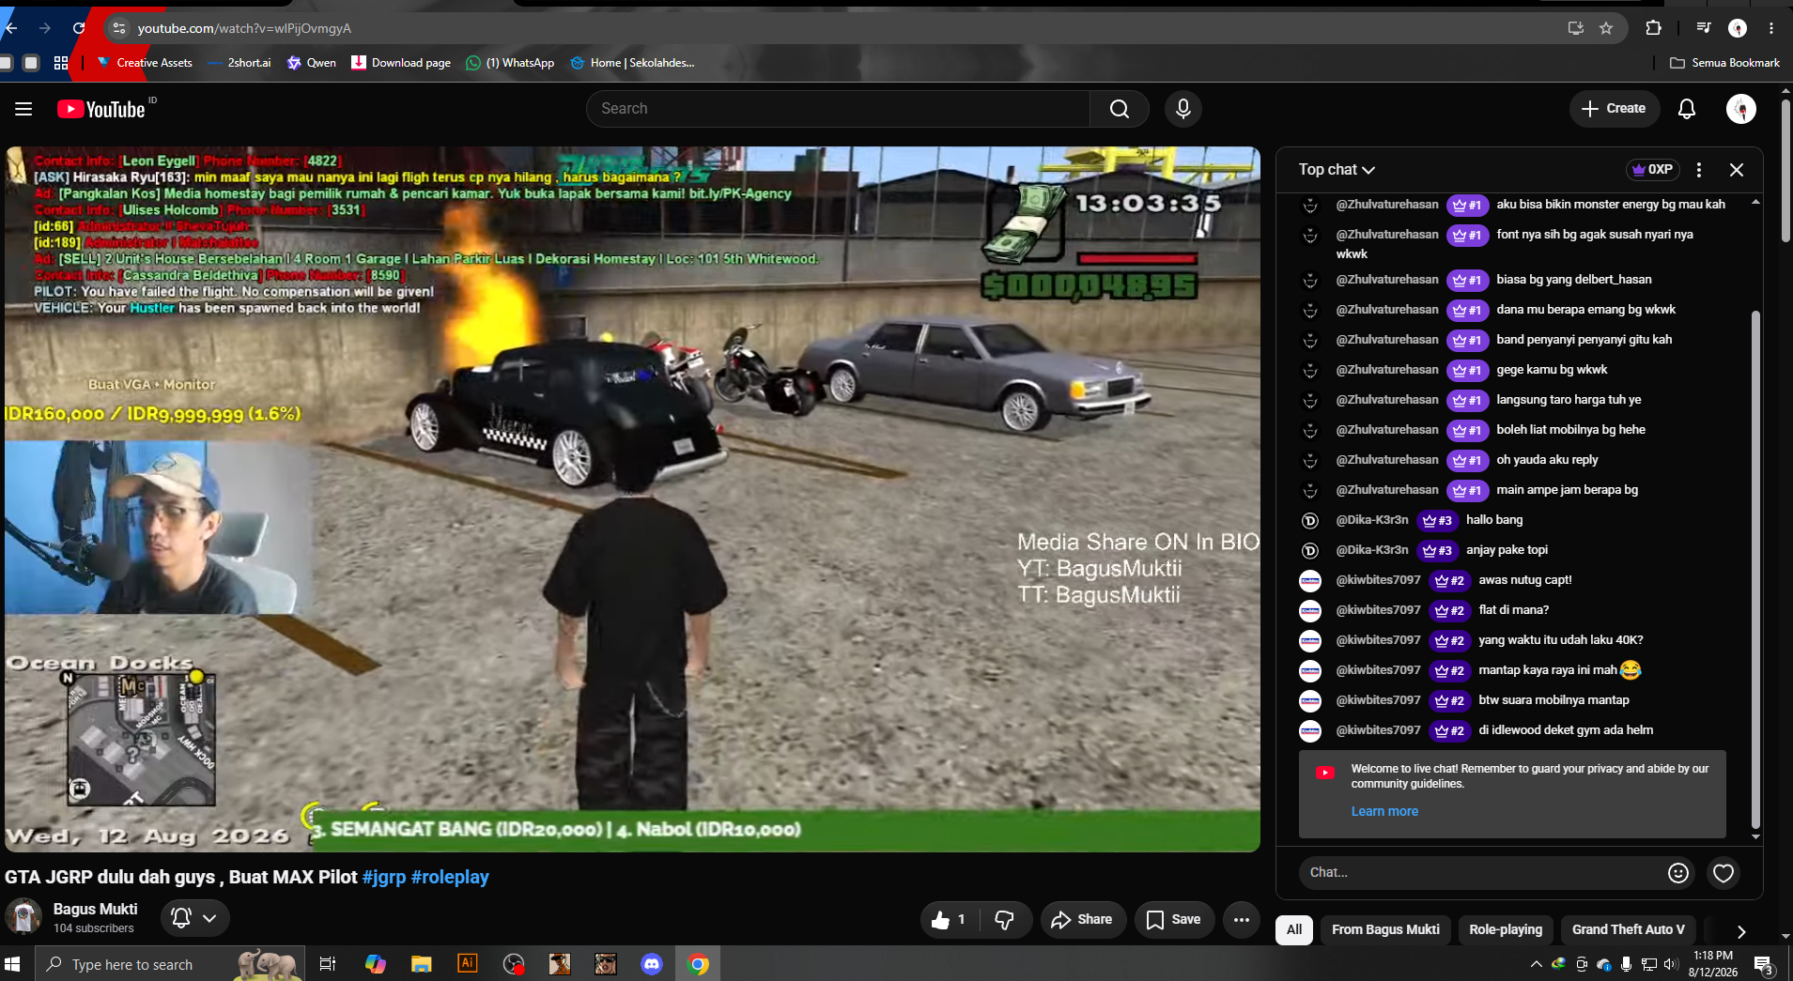Open the Chrome profile icon
The height and width of the screenshot is (981, 1793).
[x=1738, y=28]
